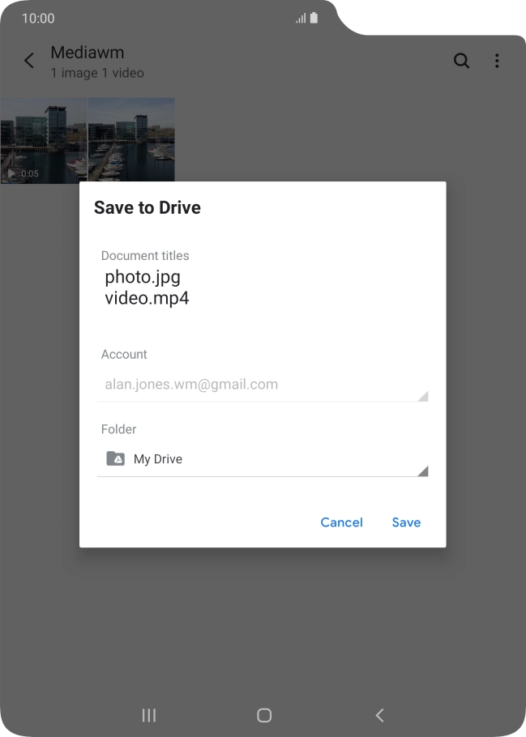
Task: Choose the My Drive folder selector
Action: coord(262,459)
